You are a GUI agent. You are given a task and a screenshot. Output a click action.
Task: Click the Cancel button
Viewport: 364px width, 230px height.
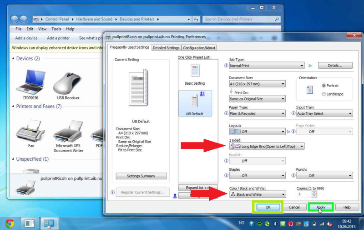(294, 207)
